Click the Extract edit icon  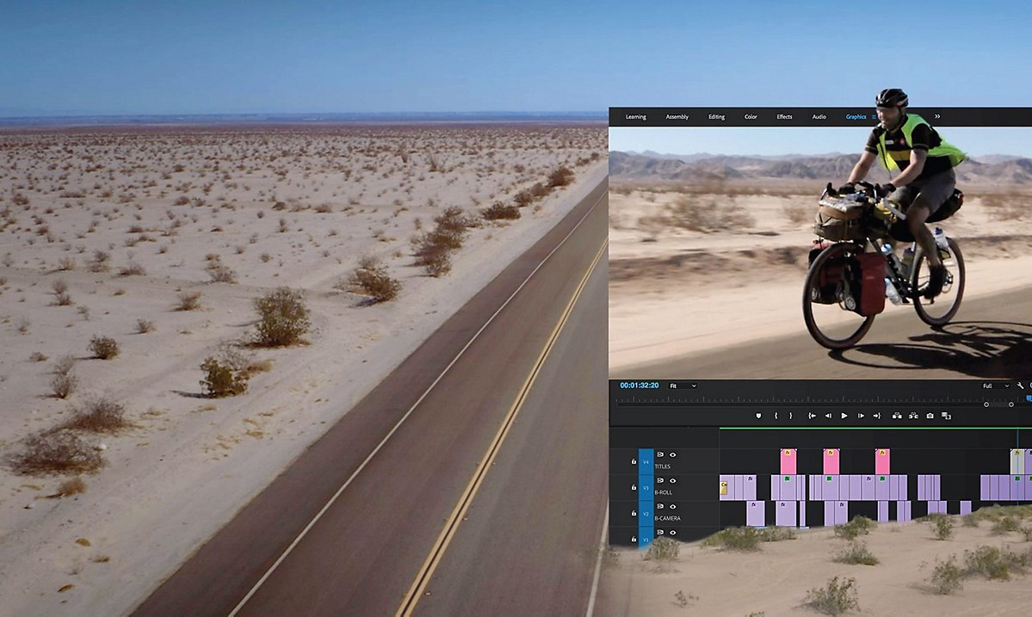[x=913, y=416]
